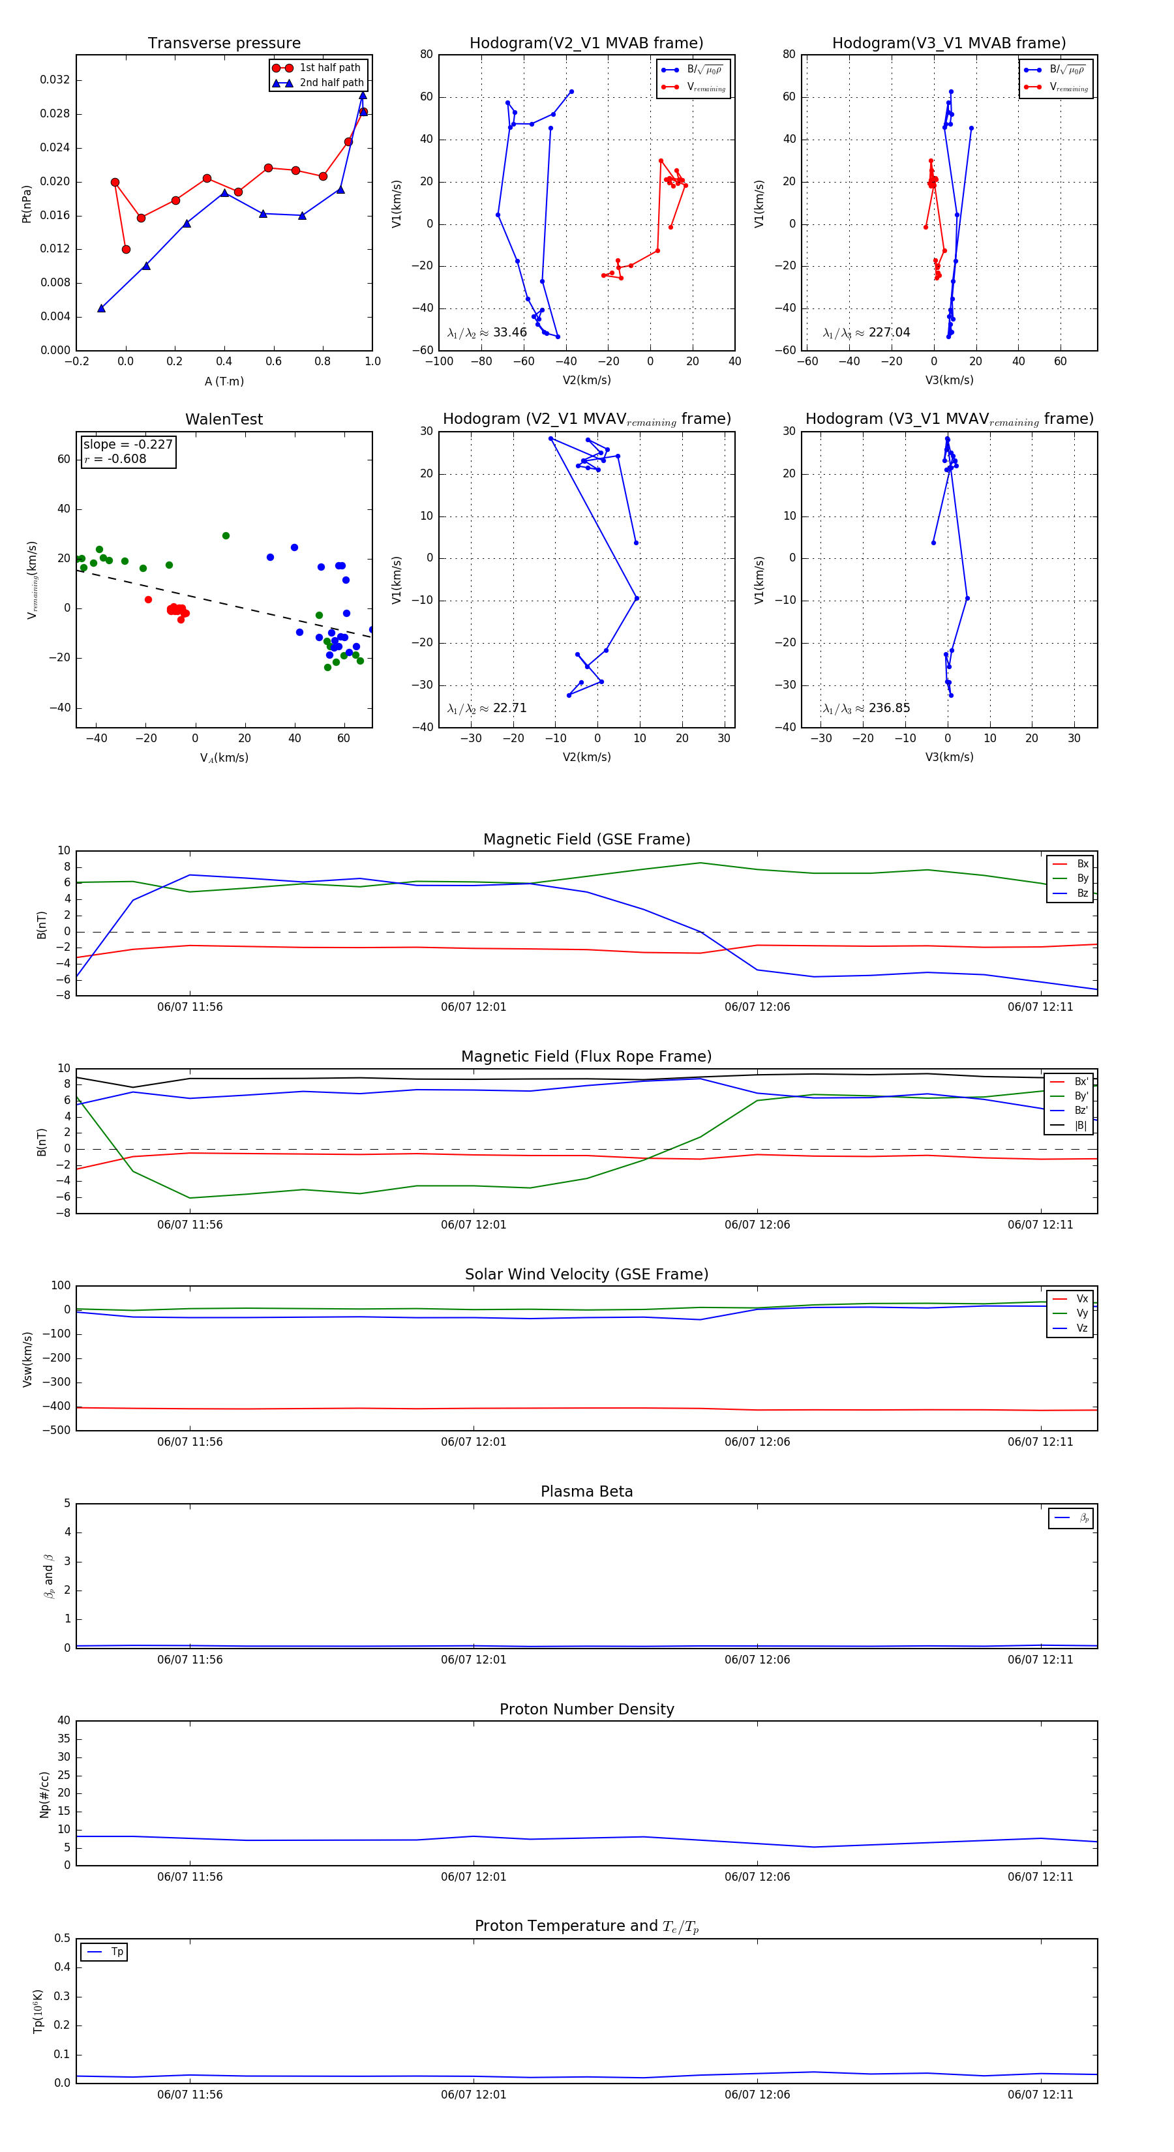Click the "Vsw(km/s)" y-axis label
Image resolution: width=1174 pixels, height=2152 pixels.
coord(27,1359)
